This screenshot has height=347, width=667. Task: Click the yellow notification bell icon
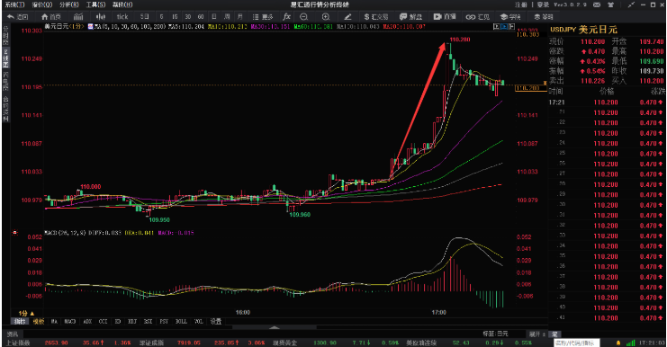click(x=618, y=343)
